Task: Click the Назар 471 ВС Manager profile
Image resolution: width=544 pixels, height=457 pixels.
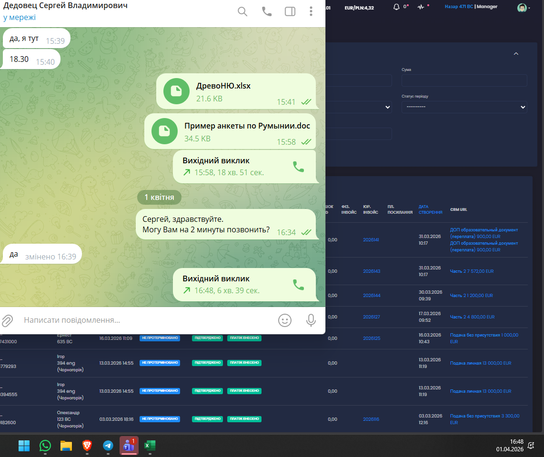Action: tap(471, 7)
